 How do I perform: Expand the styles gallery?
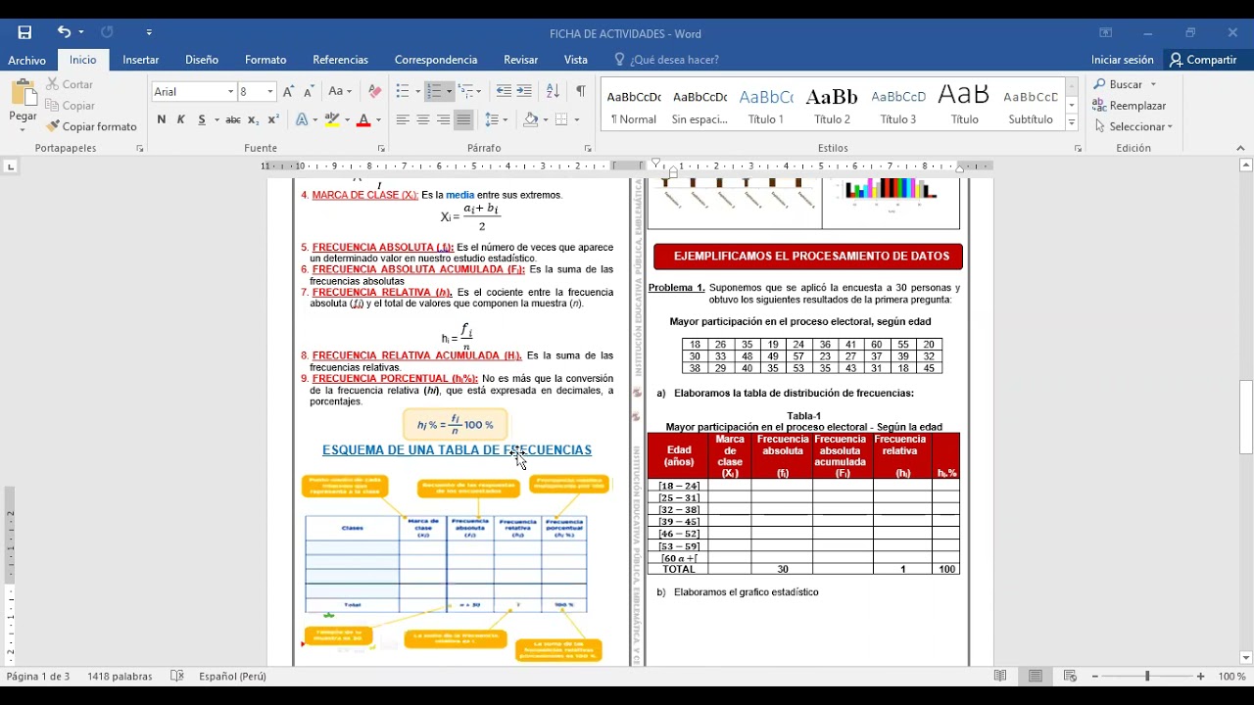pos(1072,123)
